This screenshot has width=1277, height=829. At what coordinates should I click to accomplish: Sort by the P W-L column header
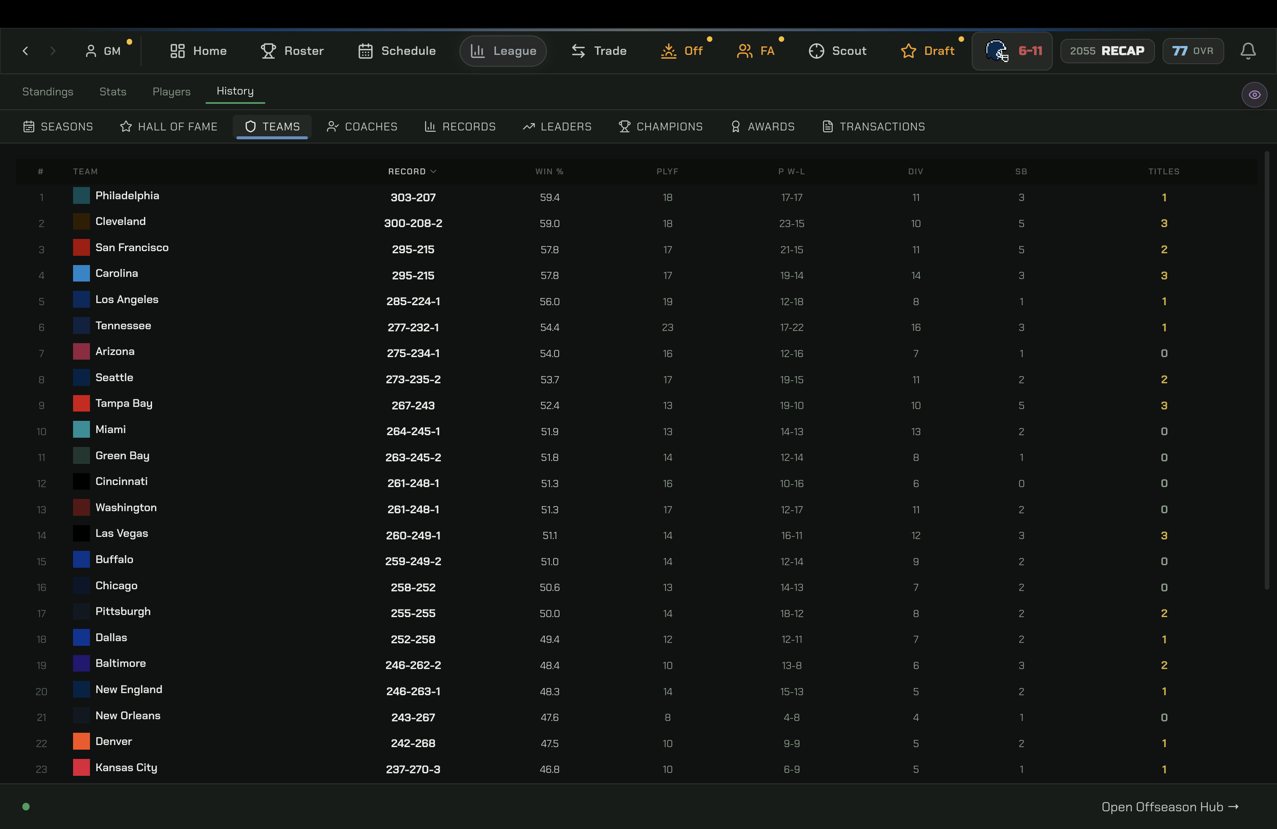click(x=792, y=172)
